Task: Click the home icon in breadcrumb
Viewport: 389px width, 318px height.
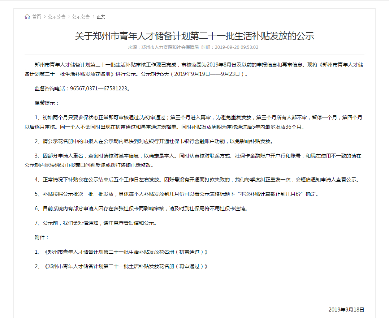Action: click(x=27, y=17)
